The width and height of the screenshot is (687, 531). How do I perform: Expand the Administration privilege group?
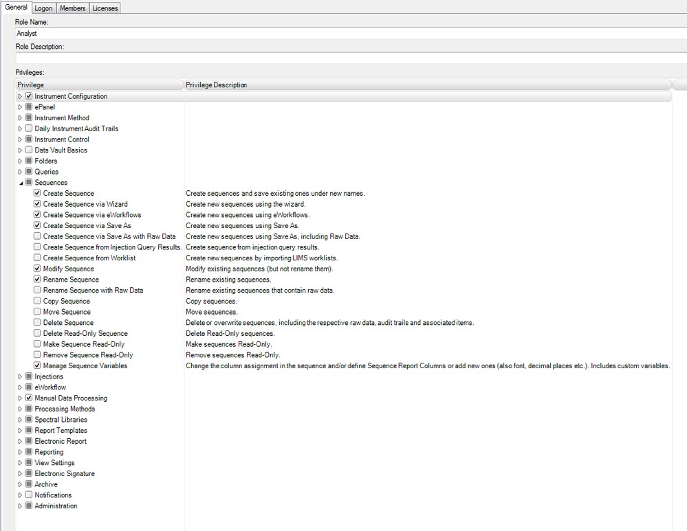tap(21, 506)
